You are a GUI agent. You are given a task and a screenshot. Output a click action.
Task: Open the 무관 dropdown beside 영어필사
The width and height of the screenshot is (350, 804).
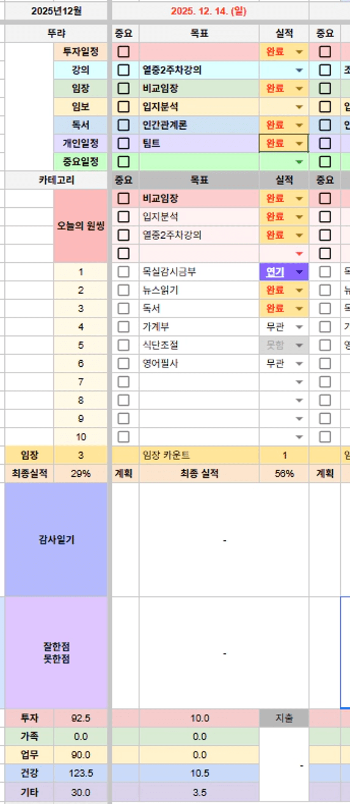click(x=299, y=364)
